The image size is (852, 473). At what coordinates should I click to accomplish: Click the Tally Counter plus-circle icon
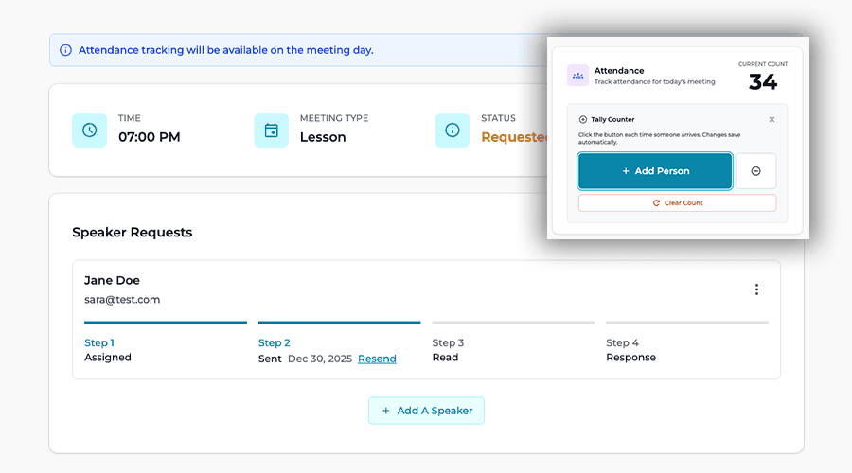583,120
